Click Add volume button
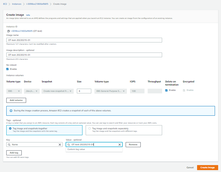The height and width of the screenshot is (172, 221). (x=16, y=100)
